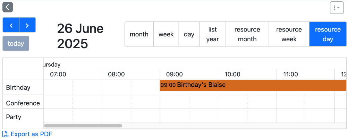Screen dimensions: 347x138
Task: Select the Party resource row label
Action: (14, 117)
